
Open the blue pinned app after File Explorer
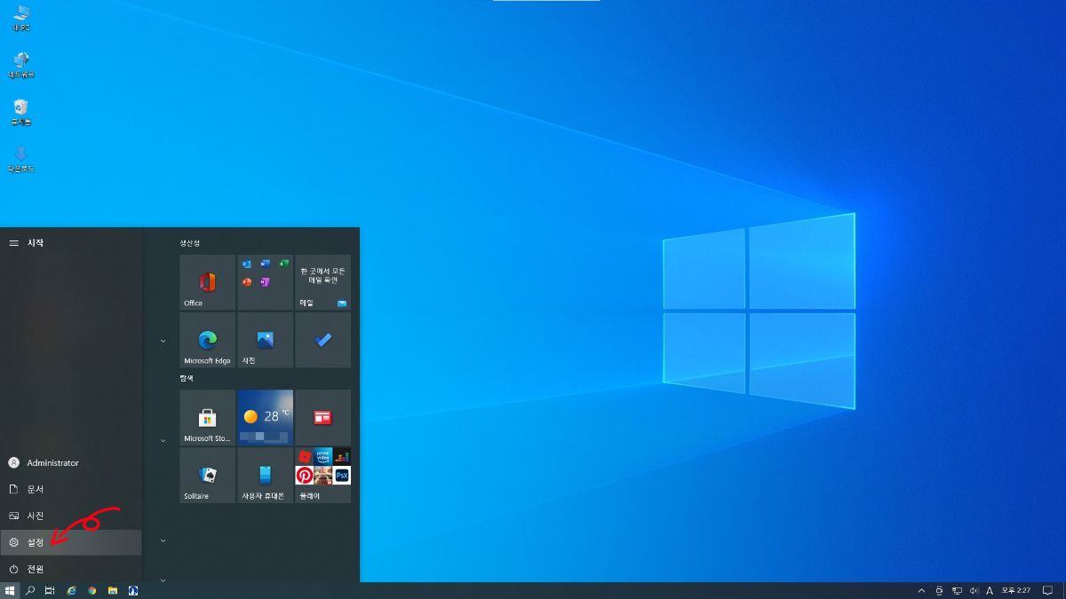tap(133, 590)
